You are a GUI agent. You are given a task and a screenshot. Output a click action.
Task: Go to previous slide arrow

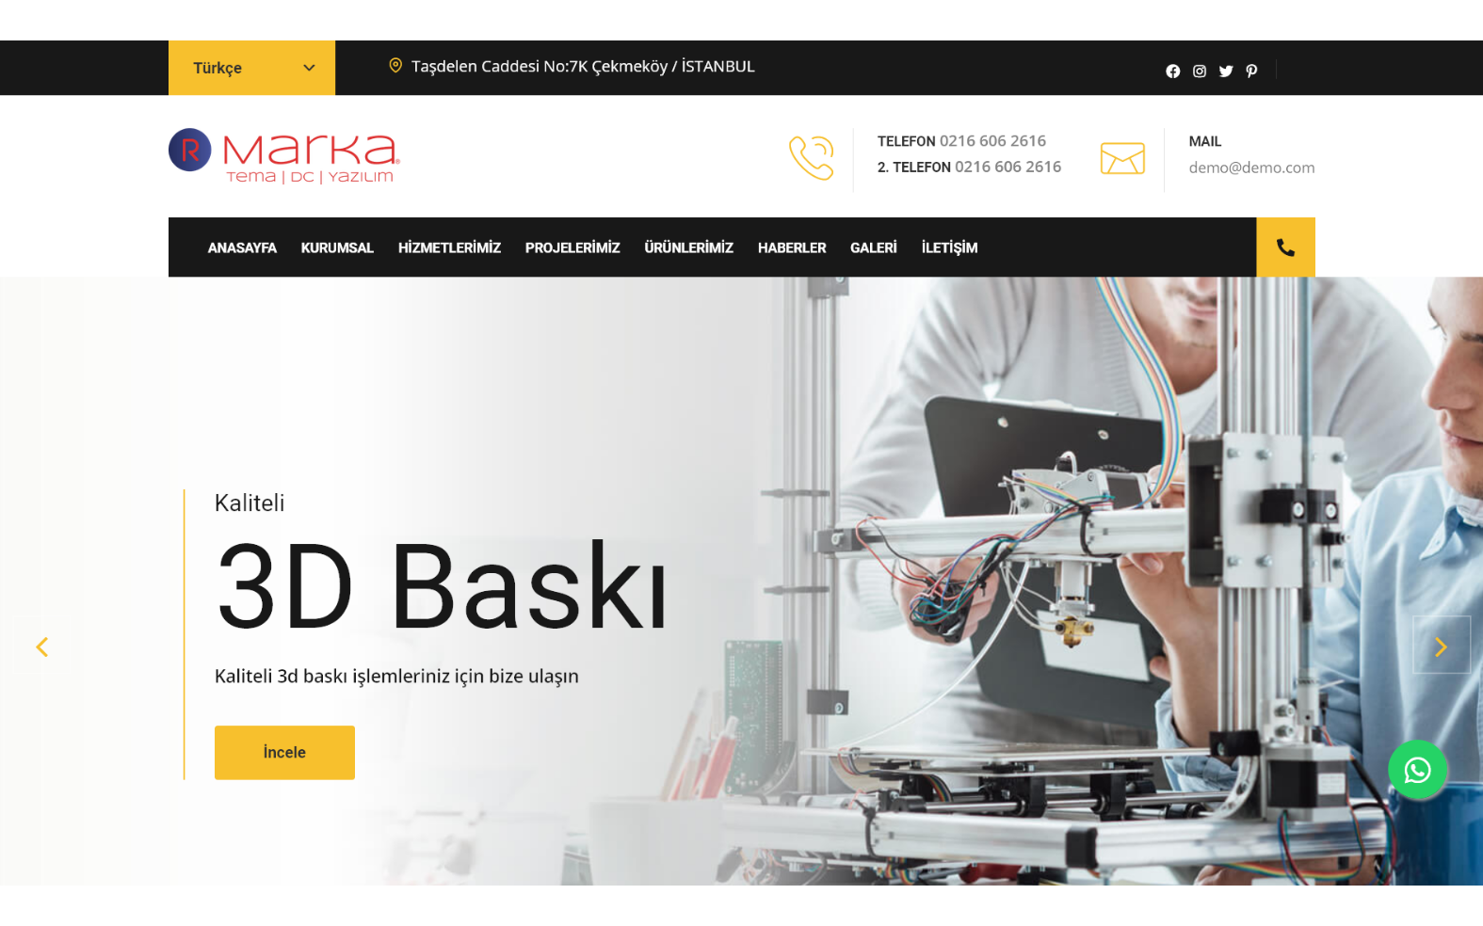[x=41, y=647]
